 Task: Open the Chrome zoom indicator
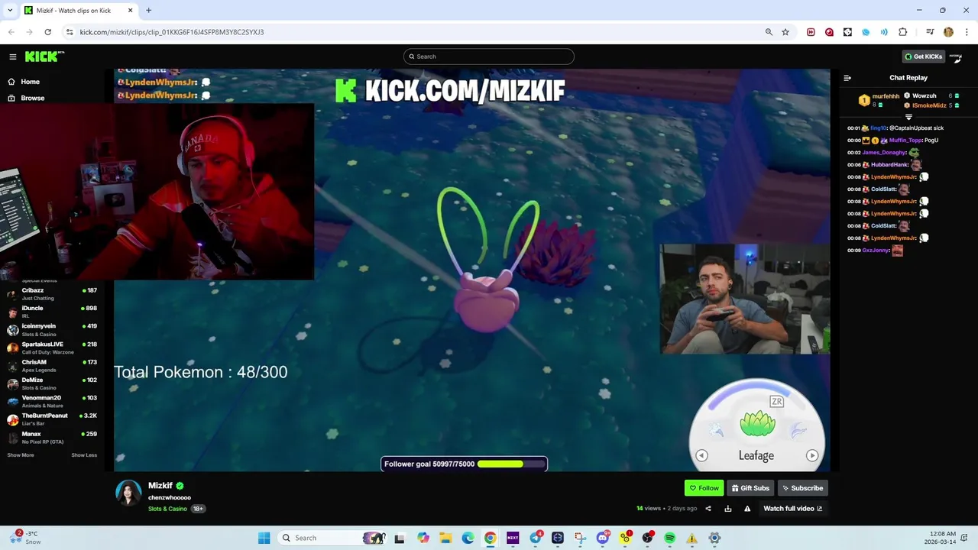[x=769, y=32]
